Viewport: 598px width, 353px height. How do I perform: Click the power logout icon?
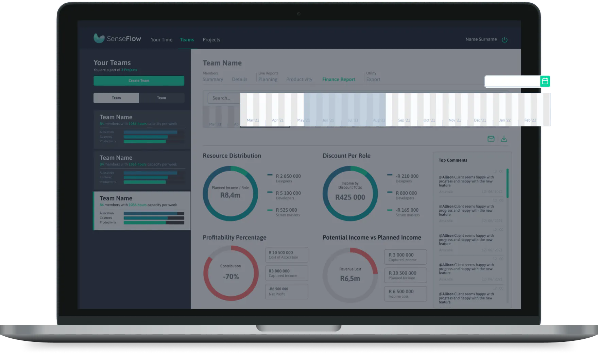[x=505, y=39]
